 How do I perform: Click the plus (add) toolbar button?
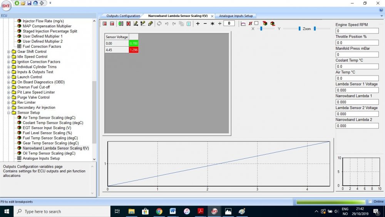point(198,24)
